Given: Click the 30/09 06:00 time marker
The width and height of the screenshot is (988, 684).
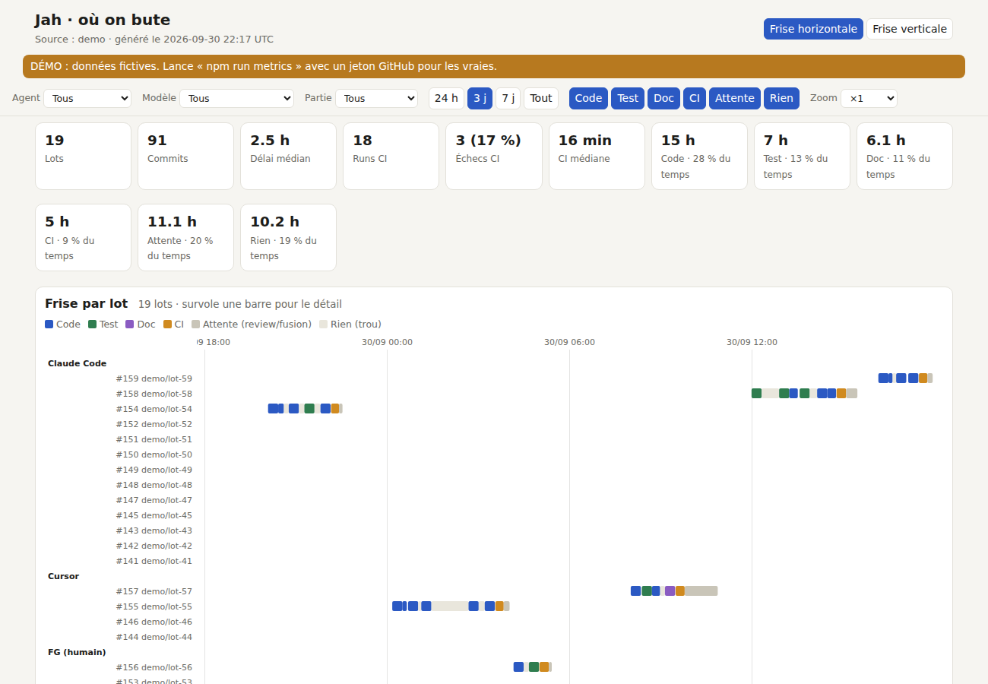Looking at the screenshot, I should click(569, 342).
